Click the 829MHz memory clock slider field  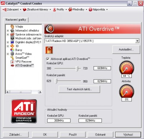click(x=102, y=81)
